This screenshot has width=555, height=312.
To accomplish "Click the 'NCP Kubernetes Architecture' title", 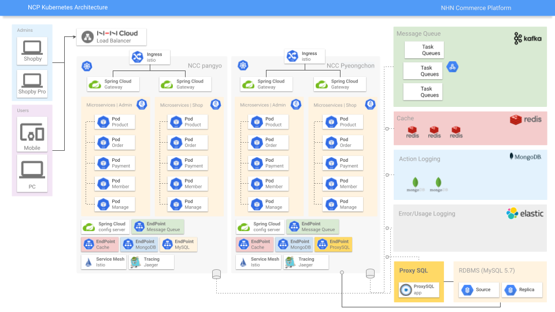I will coord(68,8).
